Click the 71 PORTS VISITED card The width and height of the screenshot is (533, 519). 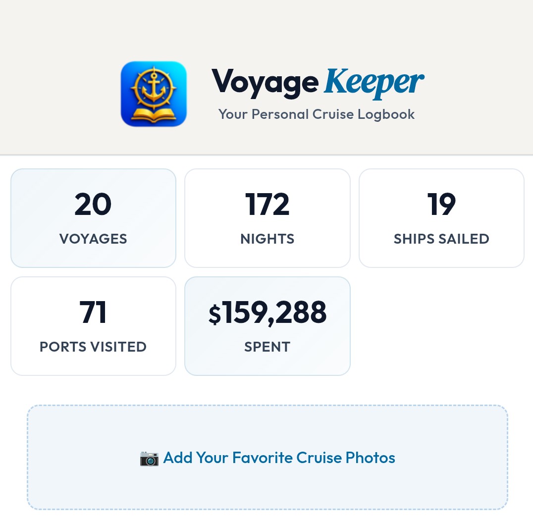click(x=93, y=326)
